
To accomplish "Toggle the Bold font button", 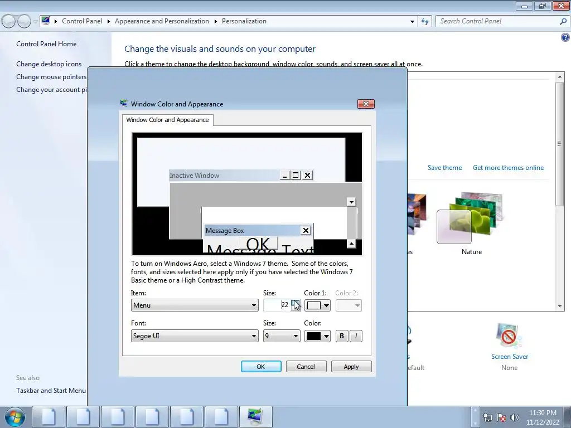I will (342, 336).
